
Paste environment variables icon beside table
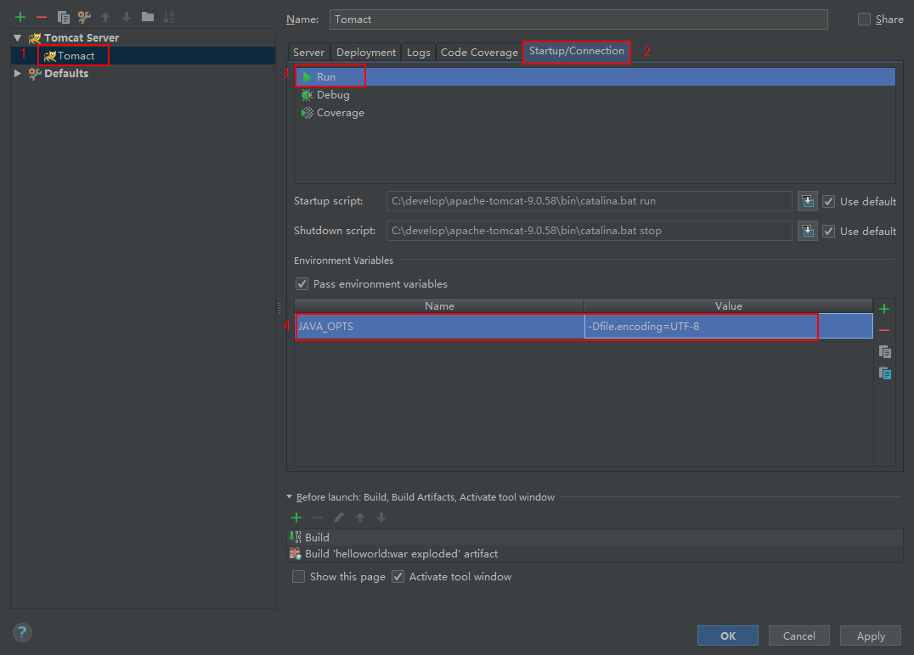tap(885, 373)
